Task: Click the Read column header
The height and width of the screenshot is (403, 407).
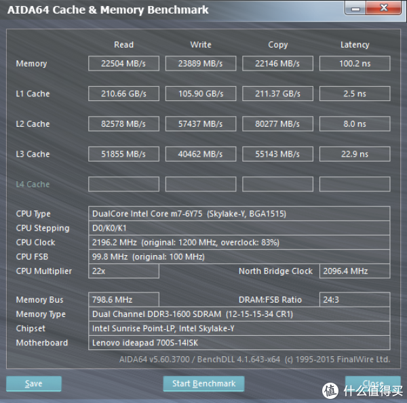Action: [x=124, y=45]
